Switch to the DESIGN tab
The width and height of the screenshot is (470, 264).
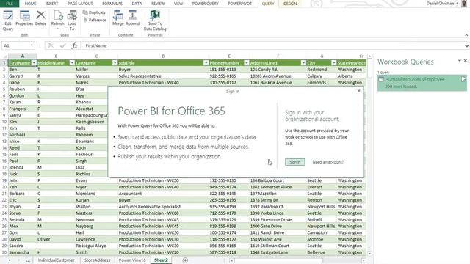[290, 4]
